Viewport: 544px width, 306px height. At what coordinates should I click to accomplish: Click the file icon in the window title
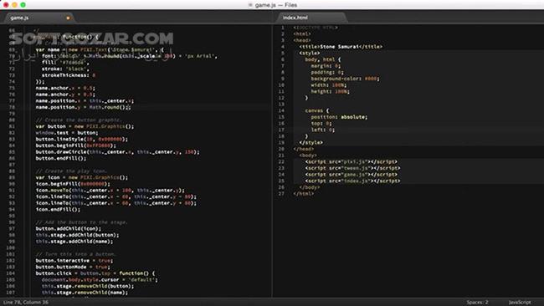click(x=250, y=5)
